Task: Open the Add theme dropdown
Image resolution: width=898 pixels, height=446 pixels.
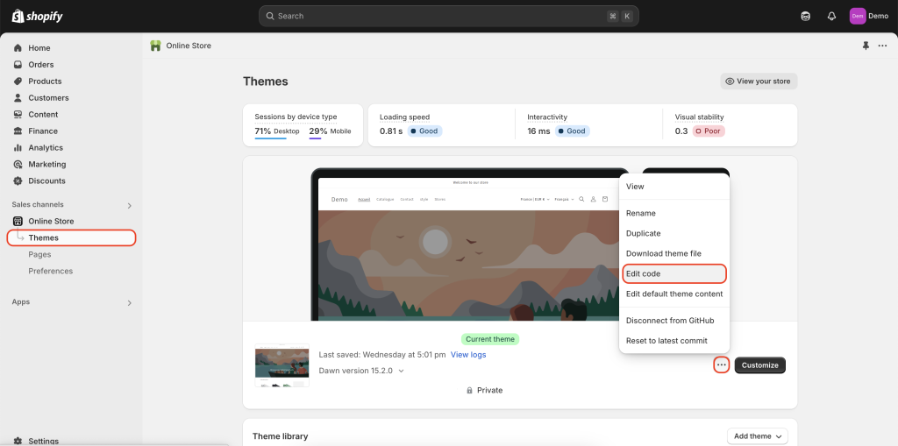Action: pos(758,436)
